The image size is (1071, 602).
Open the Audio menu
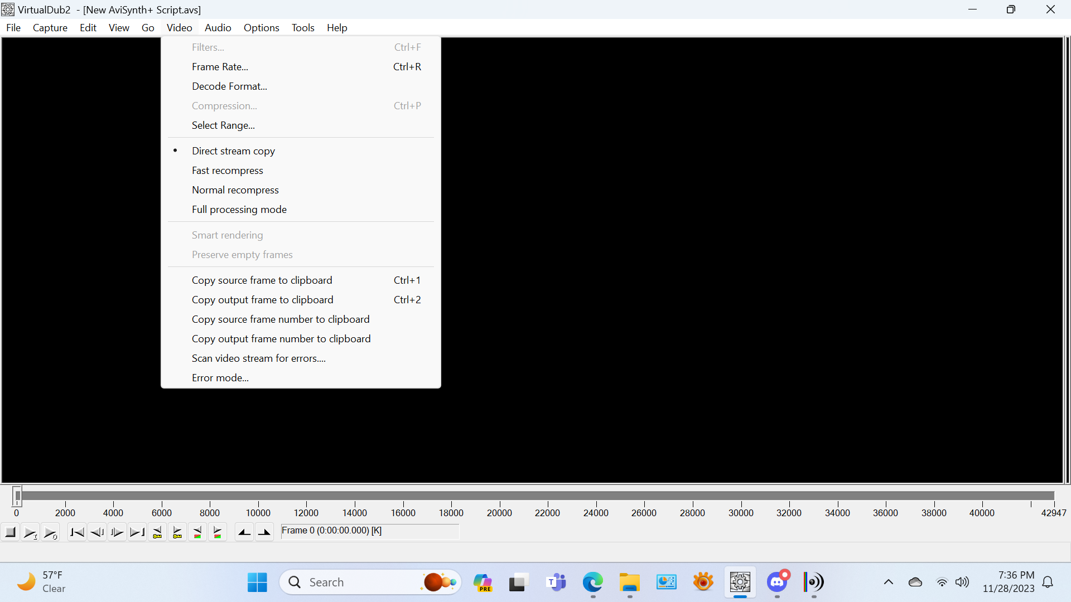pyautogui.click(x=218, y=28)
